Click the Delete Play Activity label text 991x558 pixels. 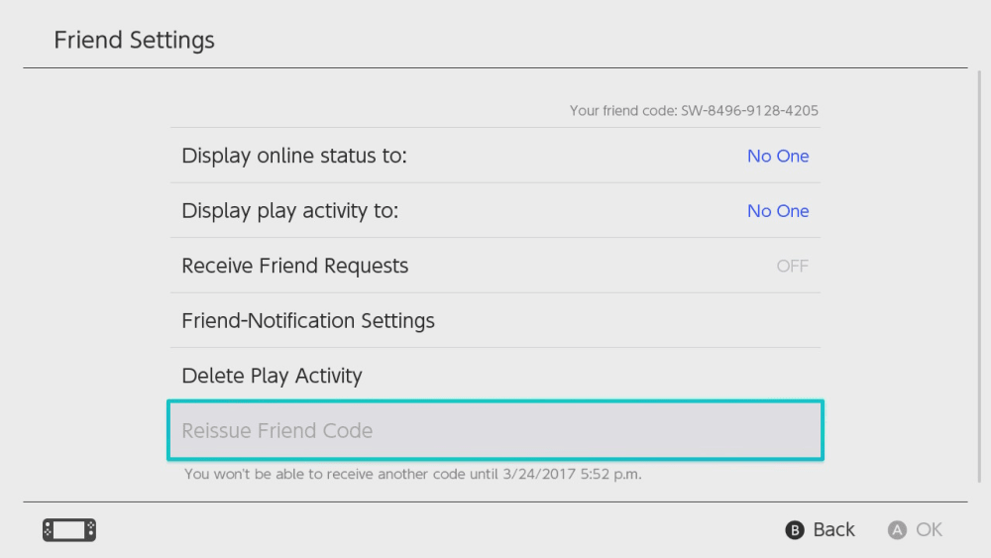coord(272,376)
